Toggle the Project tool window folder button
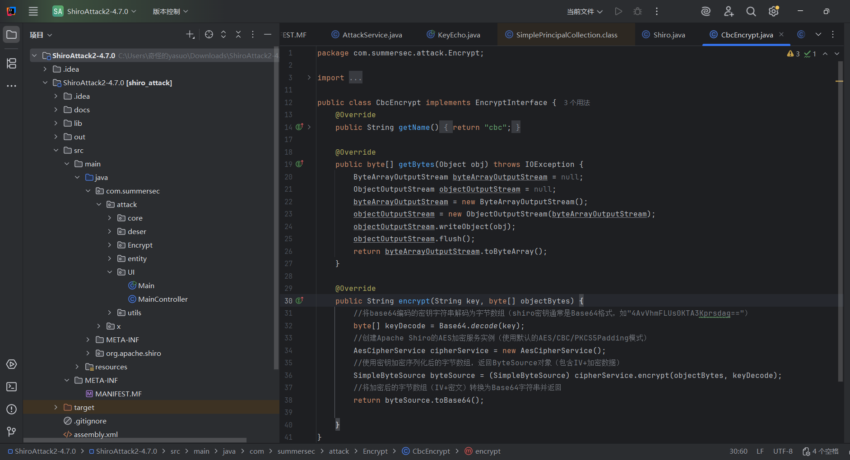Image resolution: width=850 pixels, height=460 pixels. tap(11, 35)
